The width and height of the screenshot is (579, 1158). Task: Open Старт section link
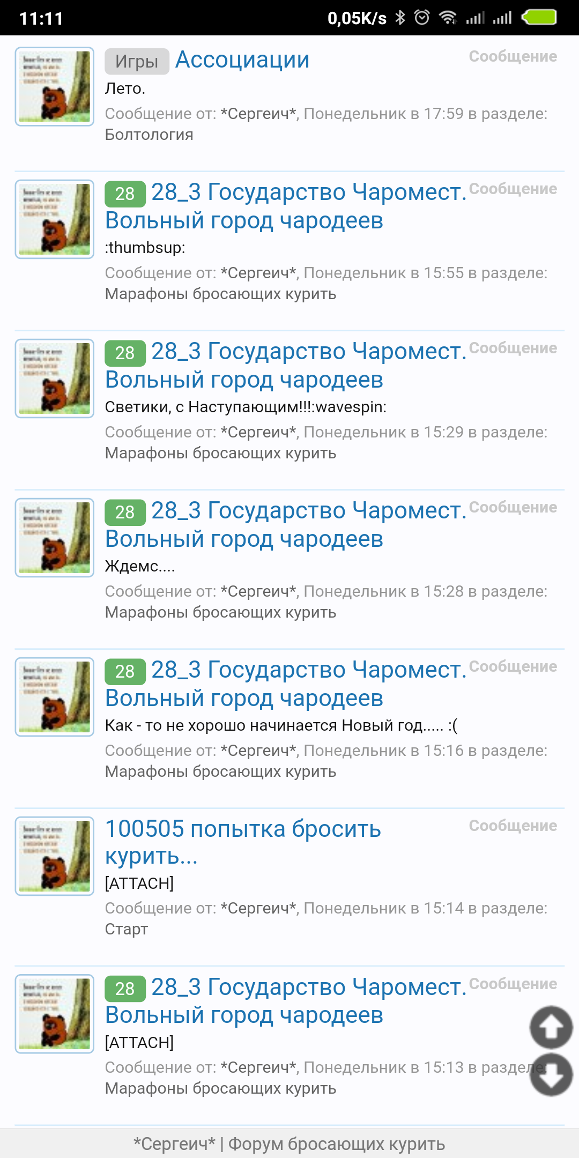127,929
